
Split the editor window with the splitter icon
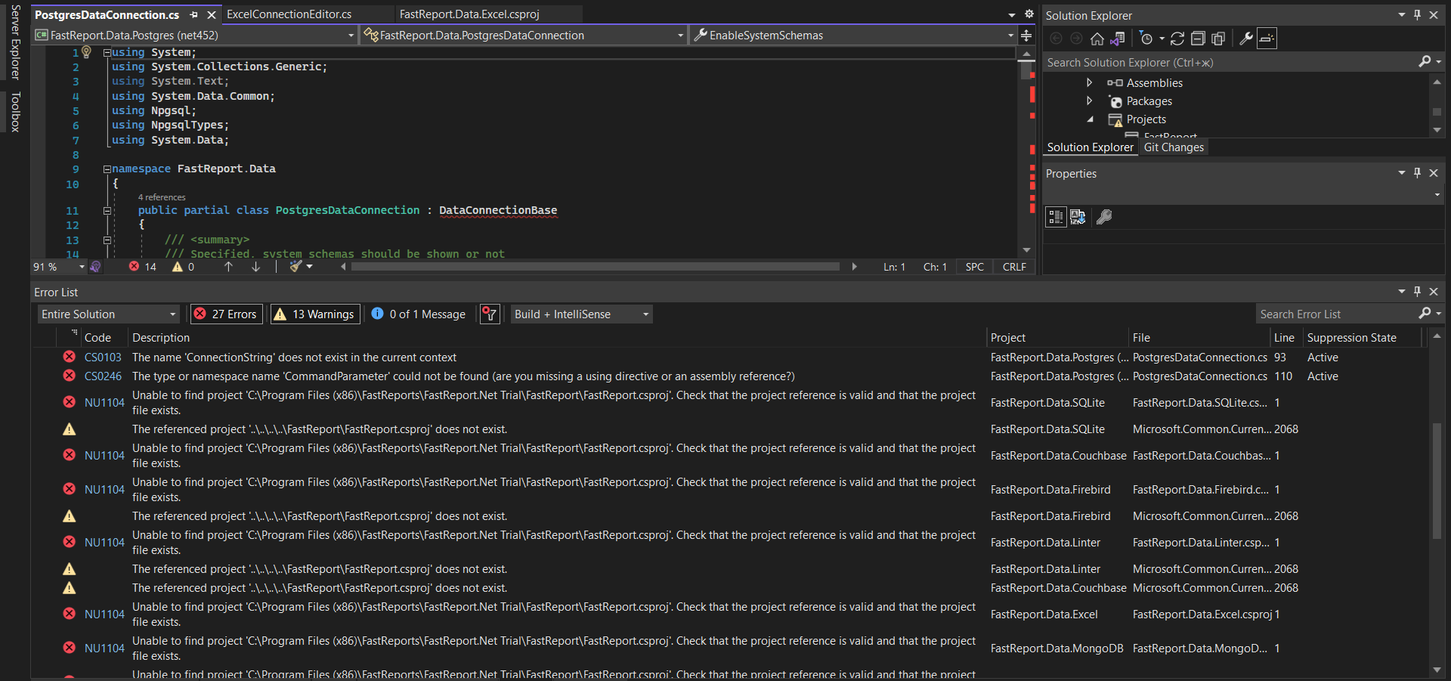point(1026,36)
